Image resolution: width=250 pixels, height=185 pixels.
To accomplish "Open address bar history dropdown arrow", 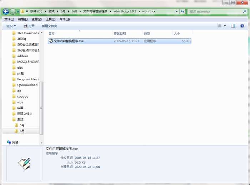I will click(x=176, y=11).
